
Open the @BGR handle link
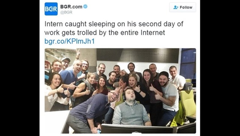[66, 12]
